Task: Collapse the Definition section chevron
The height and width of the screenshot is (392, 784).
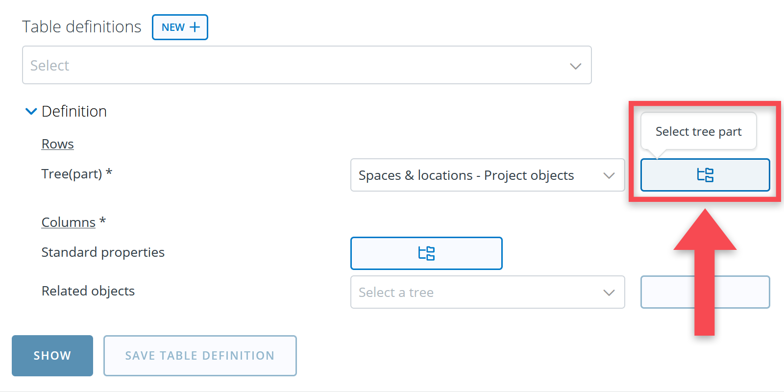Action: [31, 112]
